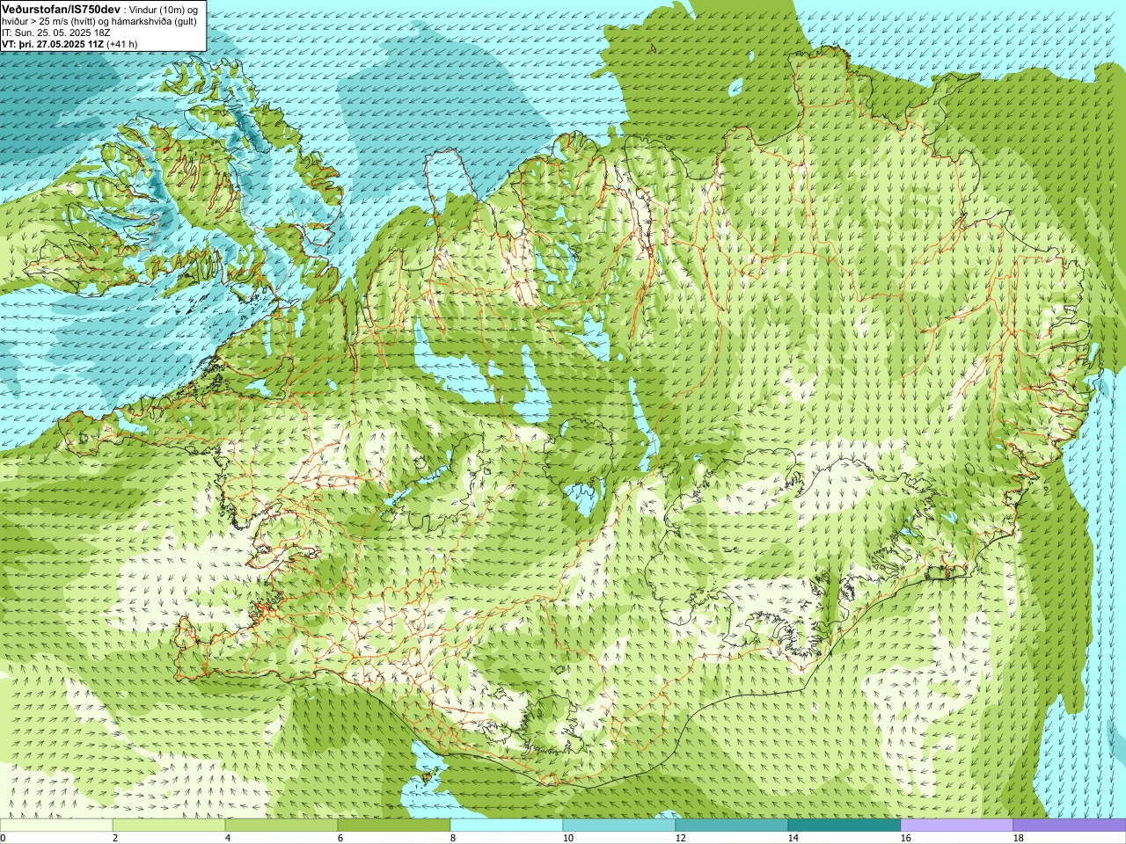Viewport: 1126px width, 844px height.
Task: Click the 6–8 m/s dark green legend swatch
Action: (x=394, y=826)
